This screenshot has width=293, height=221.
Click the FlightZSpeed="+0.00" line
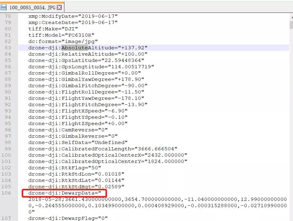78,124
